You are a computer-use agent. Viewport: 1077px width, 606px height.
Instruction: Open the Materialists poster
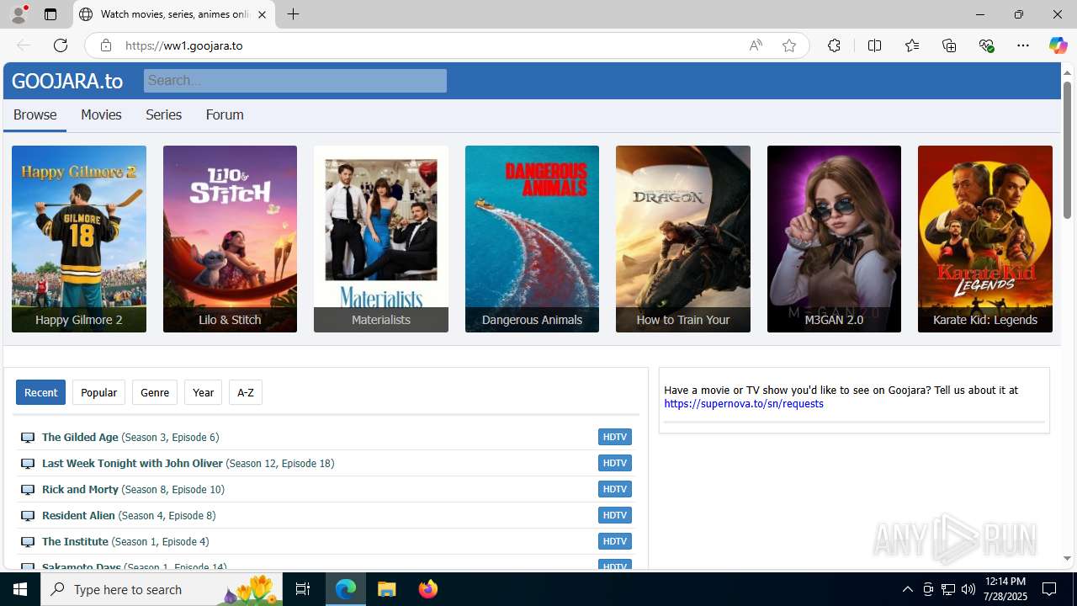[x=381, y=239]
